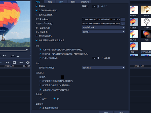This screenshot has width=151, height=113.
Task: Switch to the 性能 tab
Action: (x=73, y=2)
